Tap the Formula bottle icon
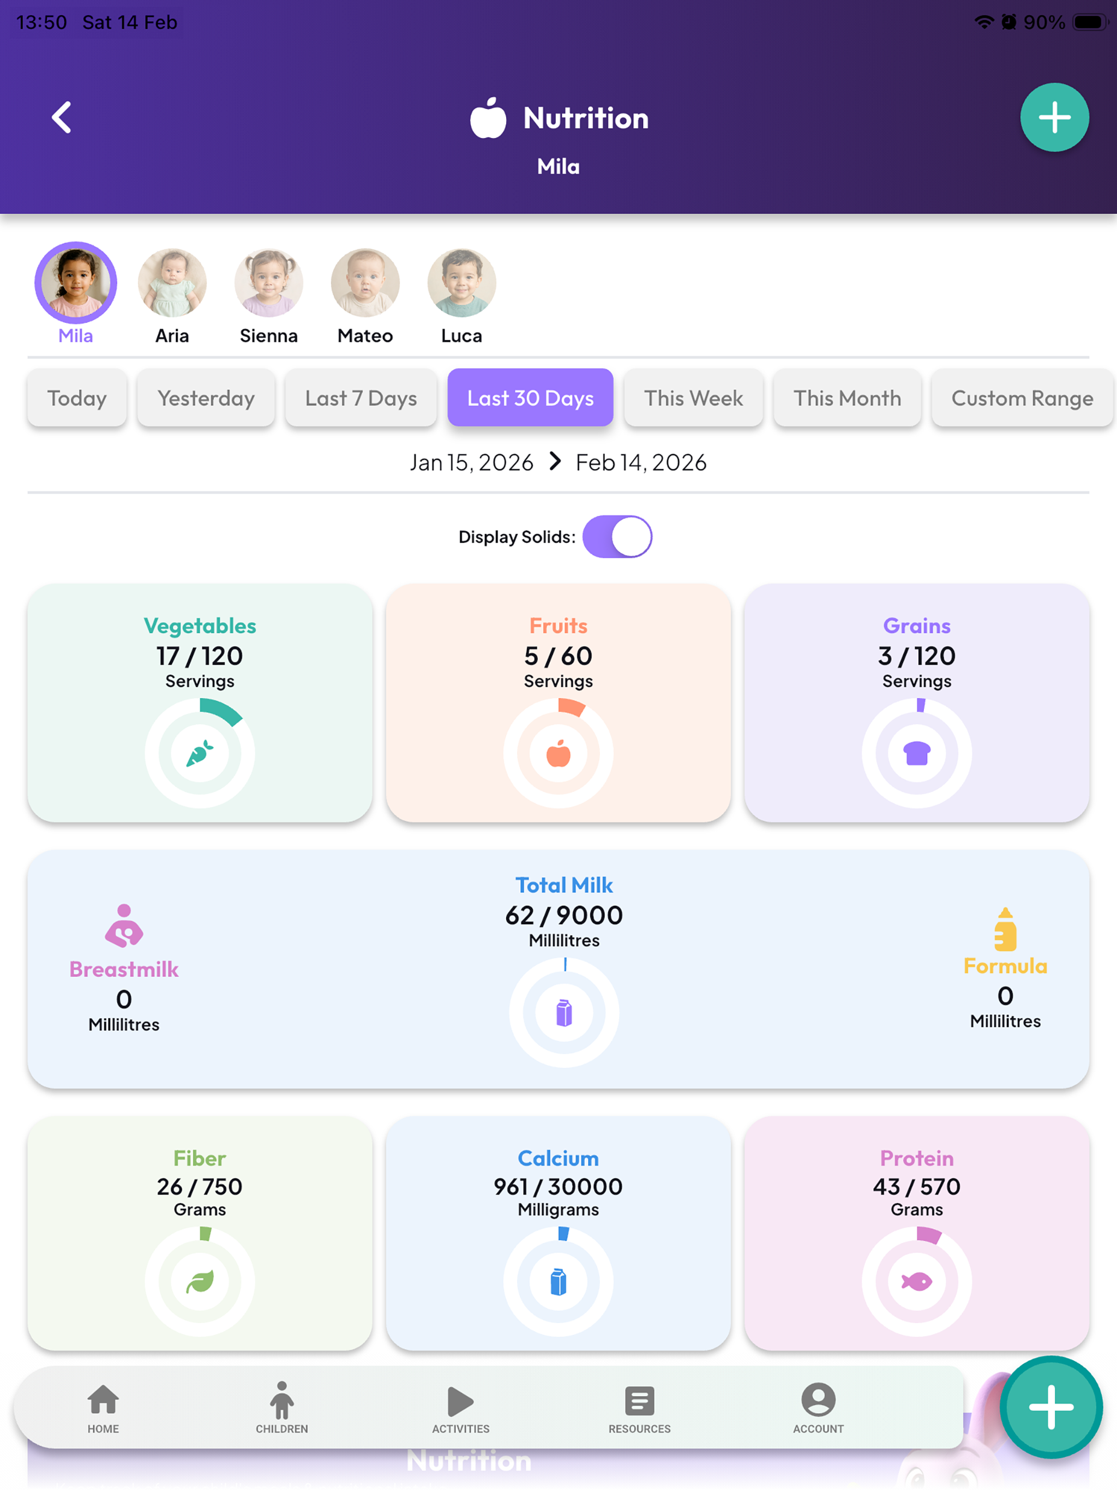This screenshot has width=1117, height=1490. click(x=1005, y=929)
